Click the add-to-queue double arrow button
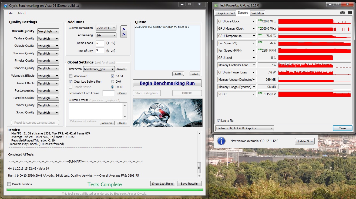The image size is (356, 199). (124, 32)
